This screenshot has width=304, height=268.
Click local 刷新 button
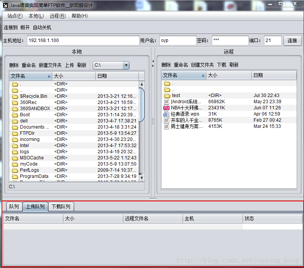[x=81, y=65]
